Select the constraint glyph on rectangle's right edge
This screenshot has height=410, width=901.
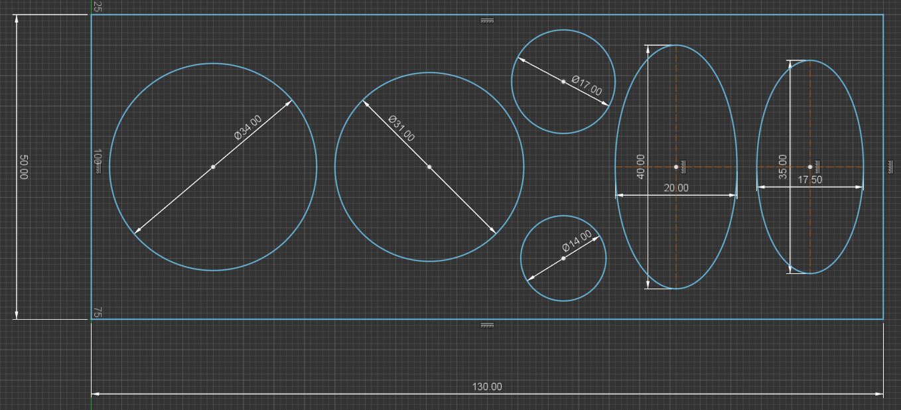coord(890,167)
